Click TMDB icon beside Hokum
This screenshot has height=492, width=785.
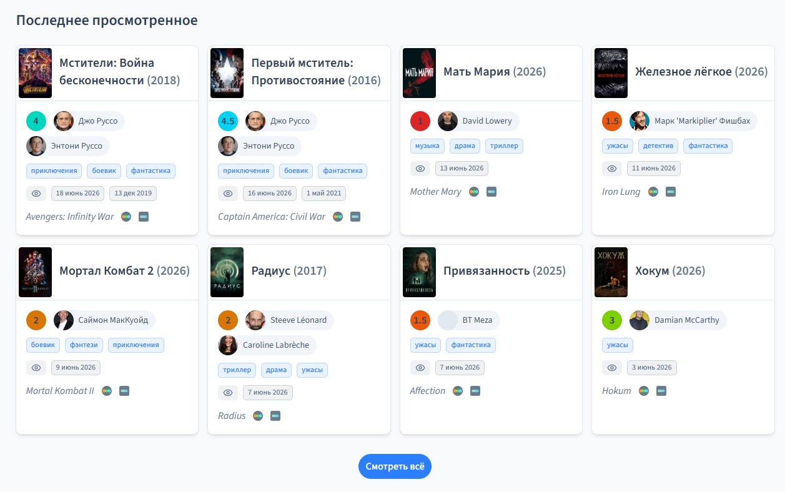coord(661,391)
